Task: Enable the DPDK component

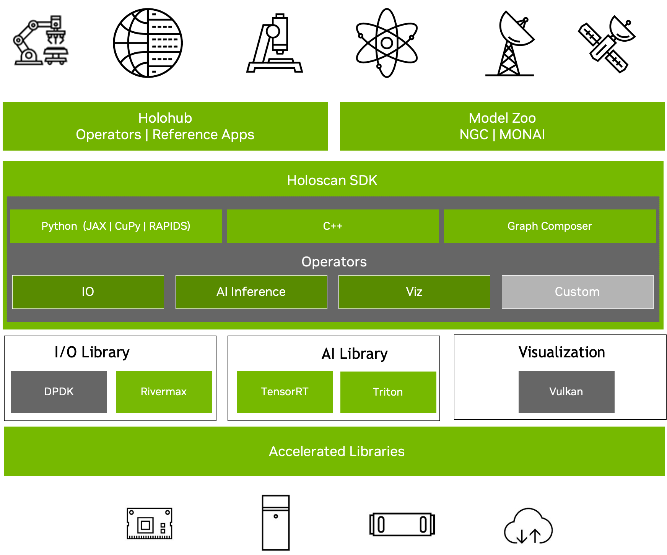Action: pos(59,391)
